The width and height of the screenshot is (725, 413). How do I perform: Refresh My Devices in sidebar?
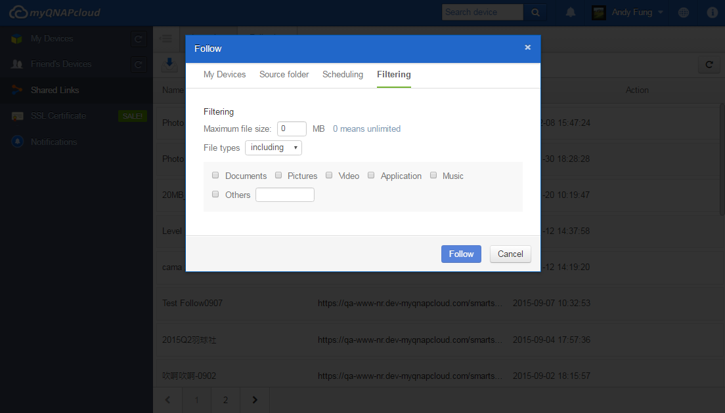coord(138,39)
